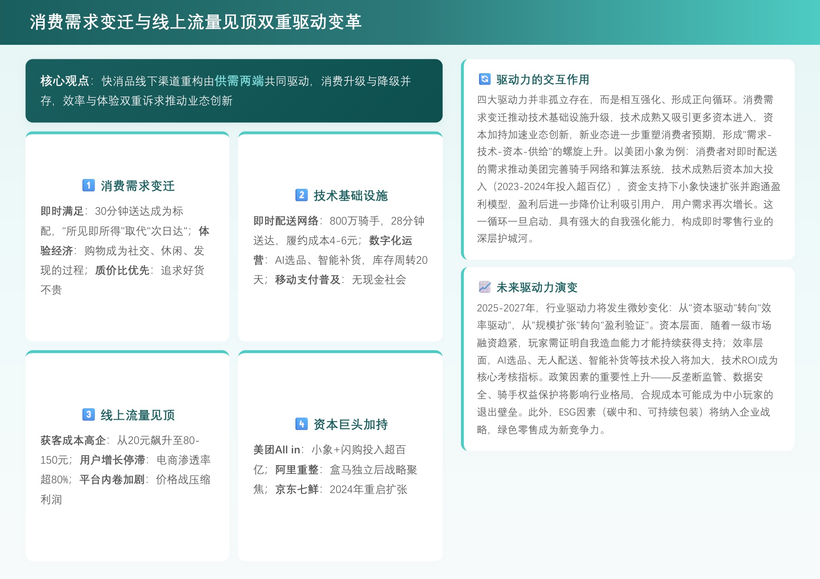Click the 资本巨头加持 card title
820x579 pixels.
pyautogui.click(x=352, y=424)
